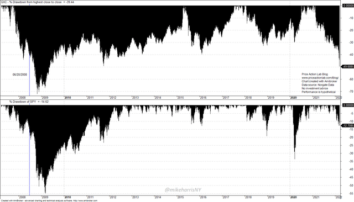The width and height of the screenshot is (354, 202).
Task: Click the 'No investment advice' text
Action: click(x=315, y=88)
